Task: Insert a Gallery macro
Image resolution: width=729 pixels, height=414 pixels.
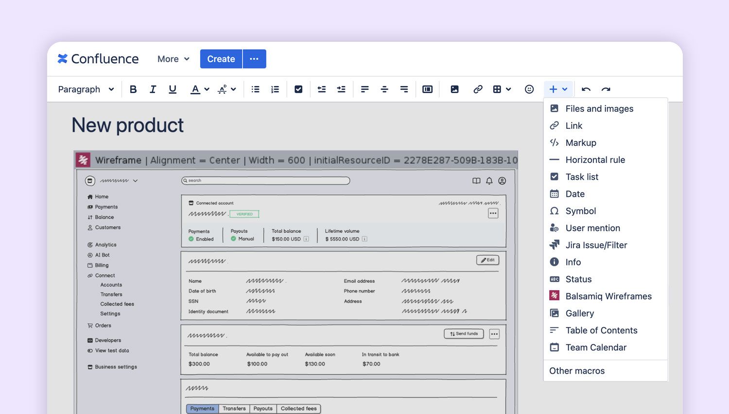Action: [x=606, y=313]
